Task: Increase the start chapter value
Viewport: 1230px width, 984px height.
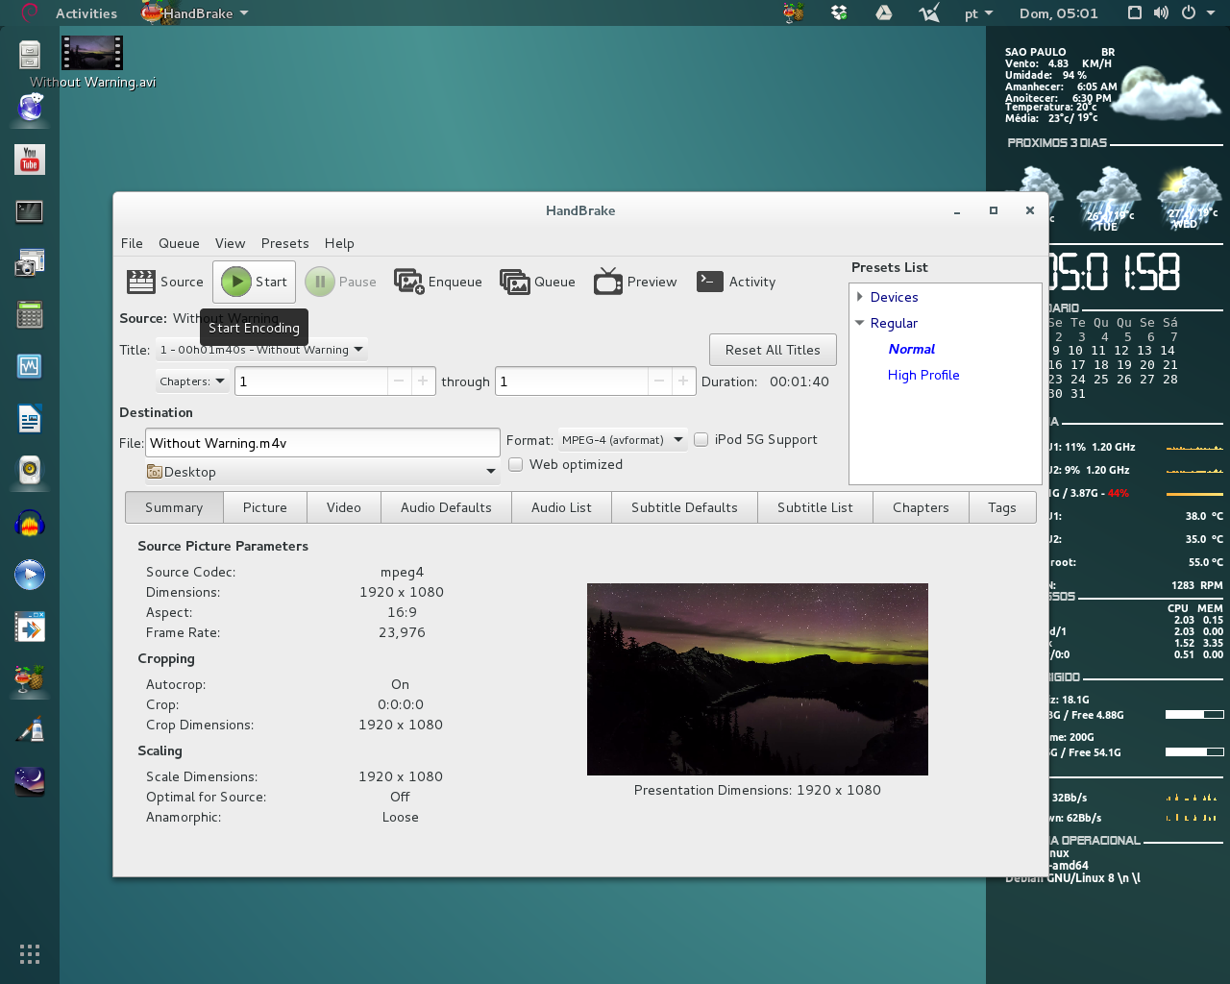Action: pos(423,381)
